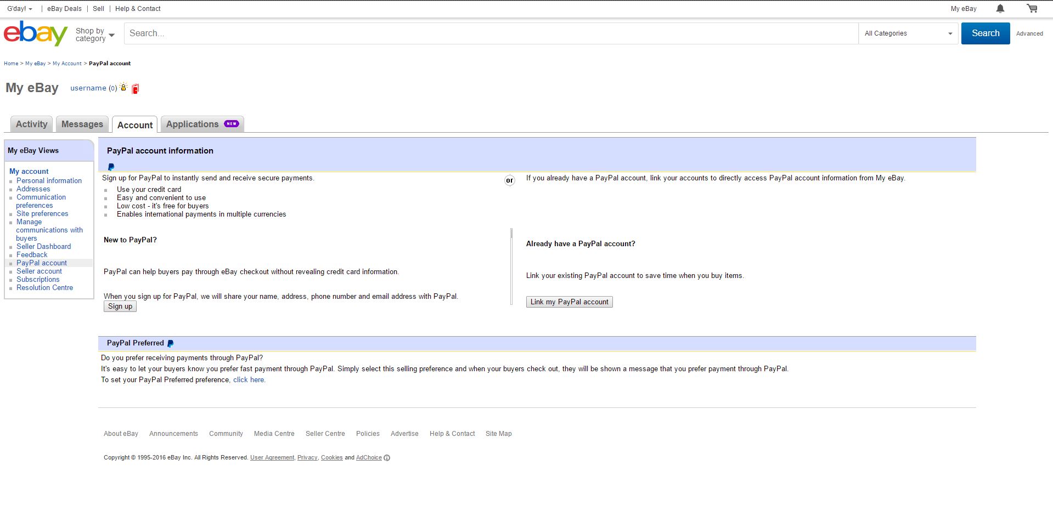Viewport: 1053px width, 522px height.
Task: Click the AdChoice info icon
Action: coord(387,458)
